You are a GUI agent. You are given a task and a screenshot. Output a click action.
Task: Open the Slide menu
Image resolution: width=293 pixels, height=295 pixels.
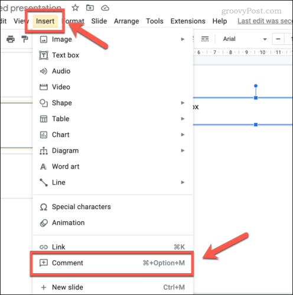click(x=99, y=21)
